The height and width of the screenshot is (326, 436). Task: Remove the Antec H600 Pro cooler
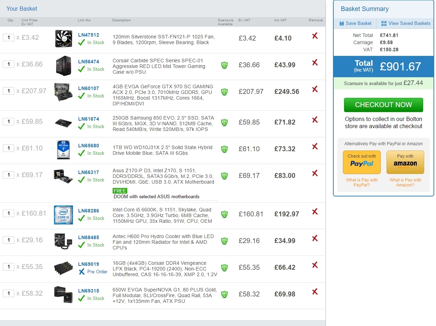(x=315, y=238)
